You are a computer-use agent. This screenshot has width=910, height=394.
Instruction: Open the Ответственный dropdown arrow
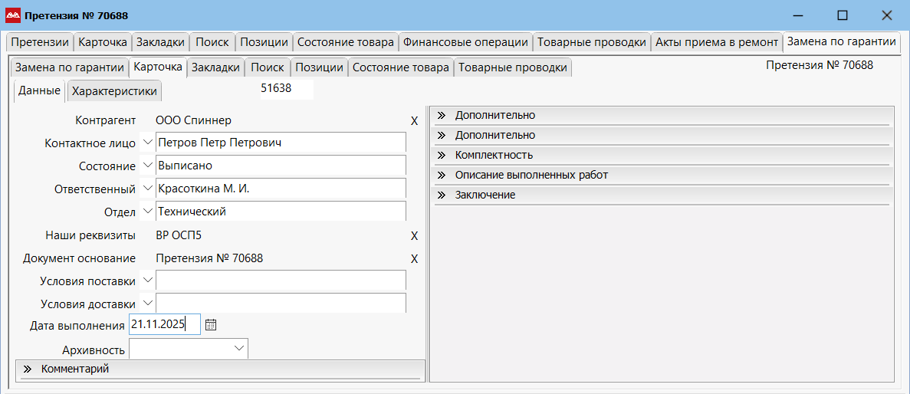coord(147,189)
